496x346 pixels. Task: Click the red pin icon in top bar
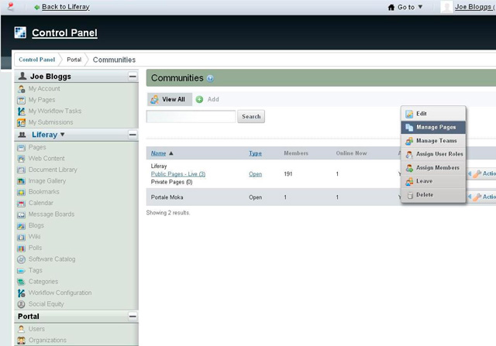11,7
